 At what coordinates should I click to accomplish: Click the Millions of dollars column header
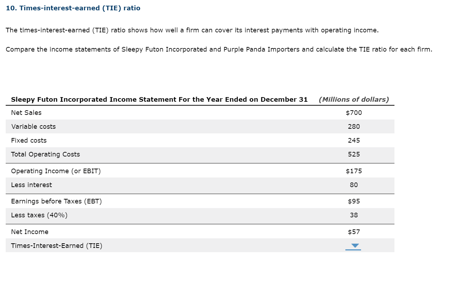(x=354, y=100)
